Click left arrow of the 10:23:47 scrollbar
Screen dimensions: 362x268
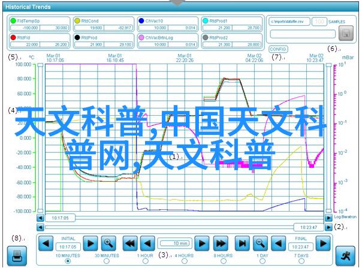40,227
